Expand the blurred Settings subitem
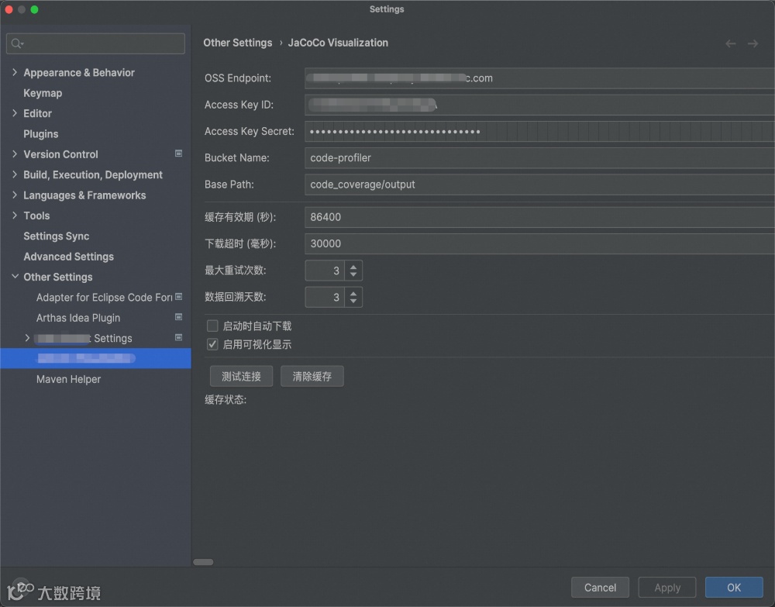This screenshot has width=775, height=607. (27, 338)
